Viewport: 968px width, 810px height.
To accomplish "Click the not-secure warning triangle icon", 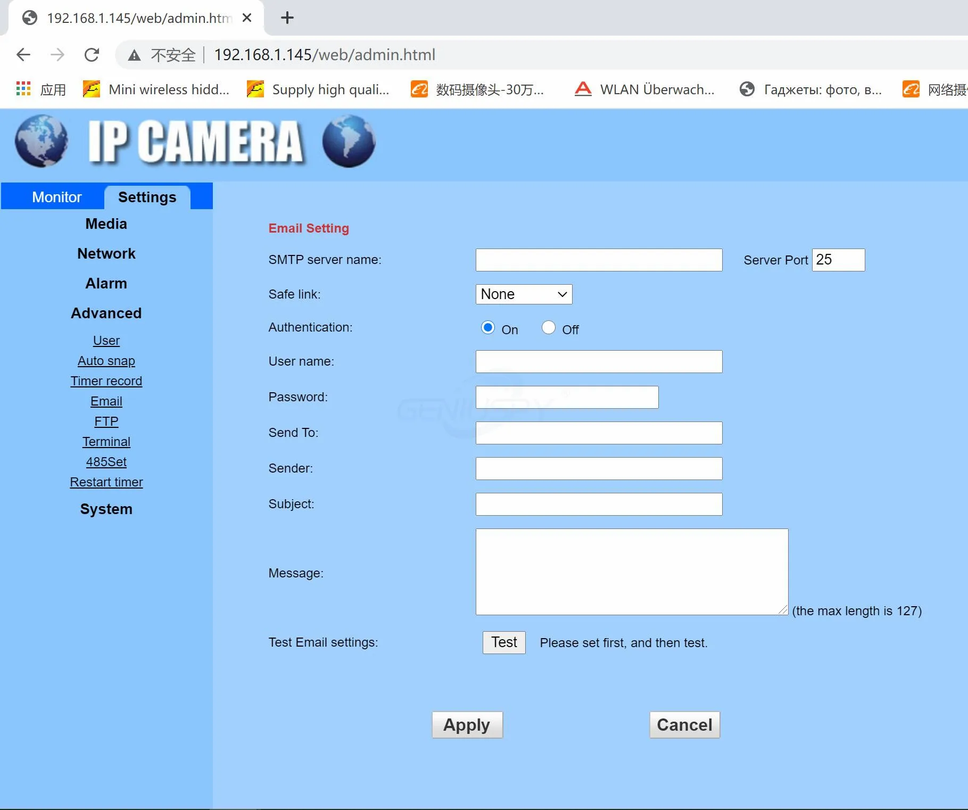I will 134,55.
